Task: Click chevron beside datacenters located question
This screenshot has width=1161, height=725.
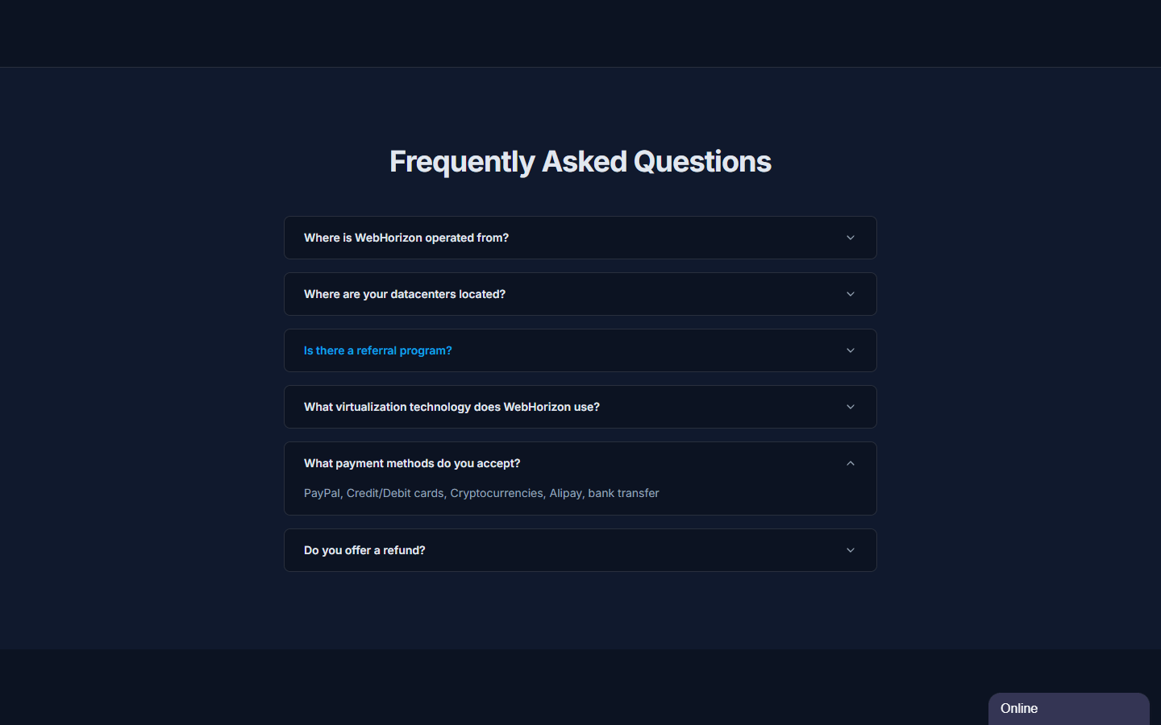Action: point(851,294)
